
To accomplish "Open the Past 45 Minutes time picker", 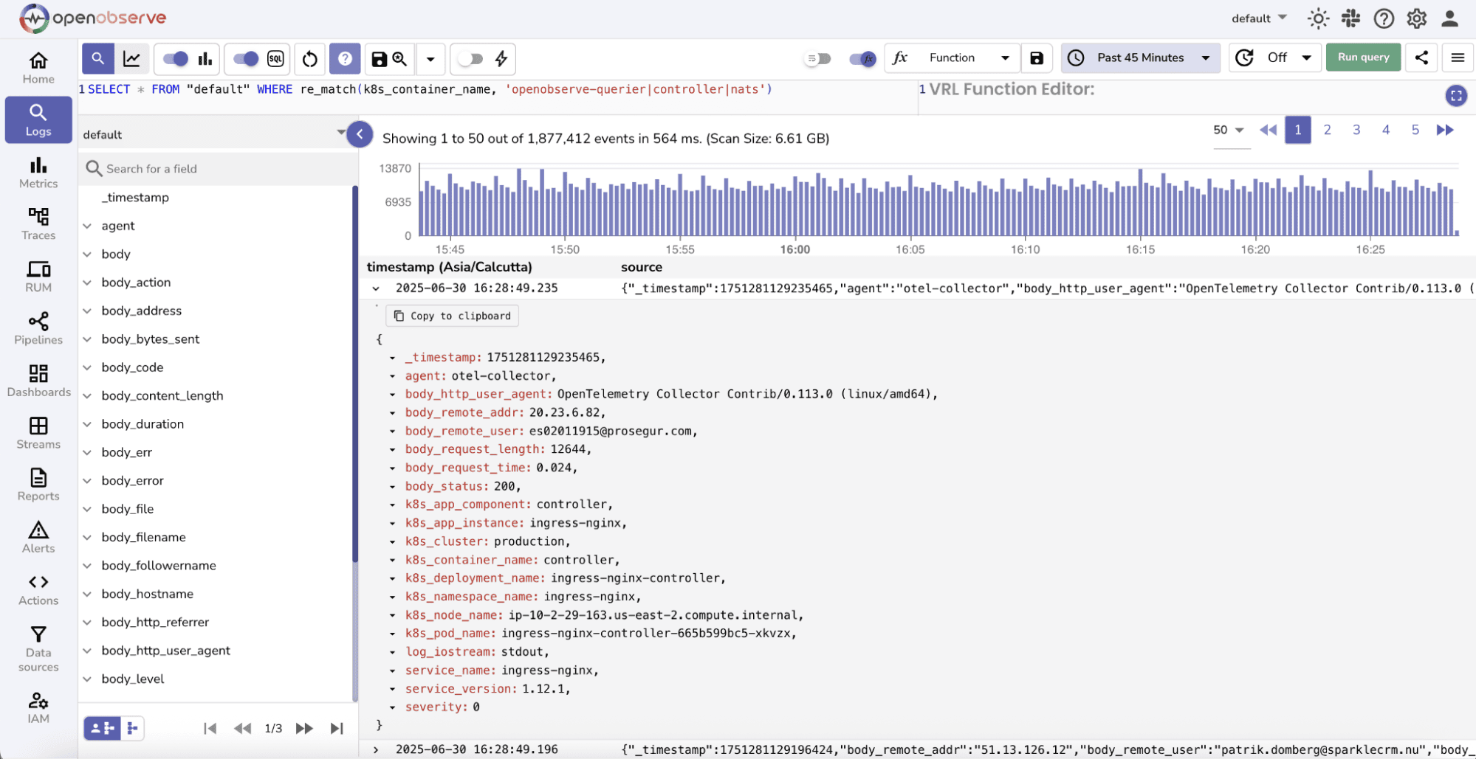I will tap(1139, 58).
